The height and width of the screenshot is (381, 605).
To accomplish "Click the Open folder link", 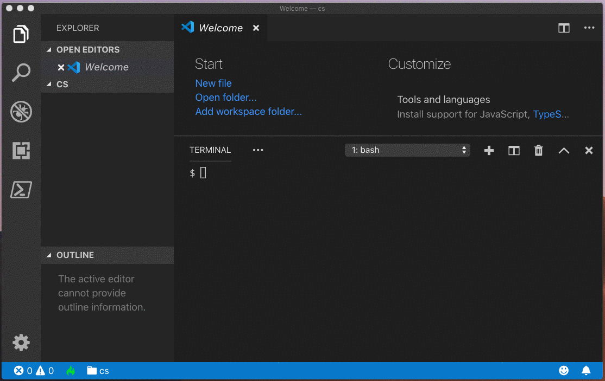I will [226, 98].
